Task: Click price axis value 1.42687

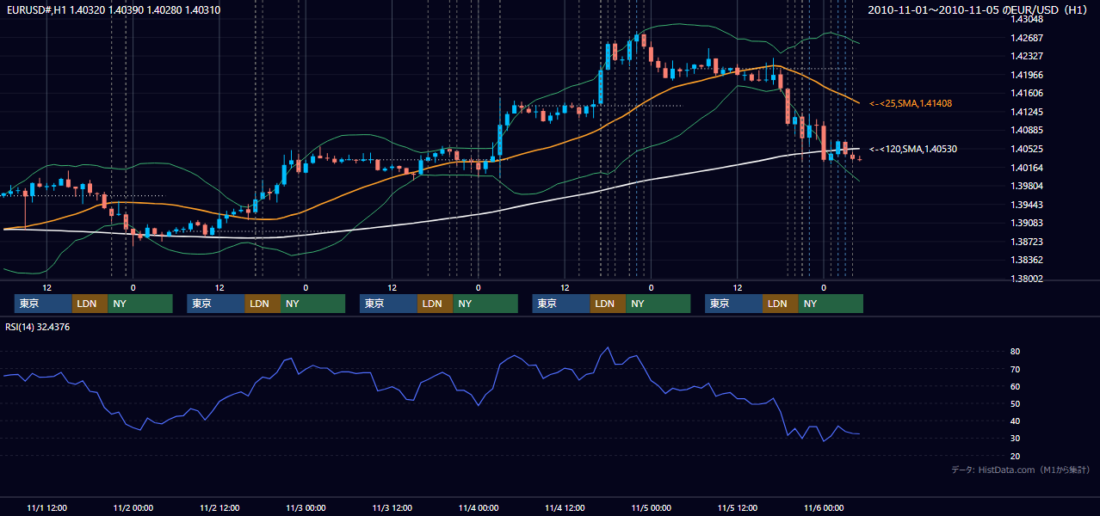Action: point(1027,38)
